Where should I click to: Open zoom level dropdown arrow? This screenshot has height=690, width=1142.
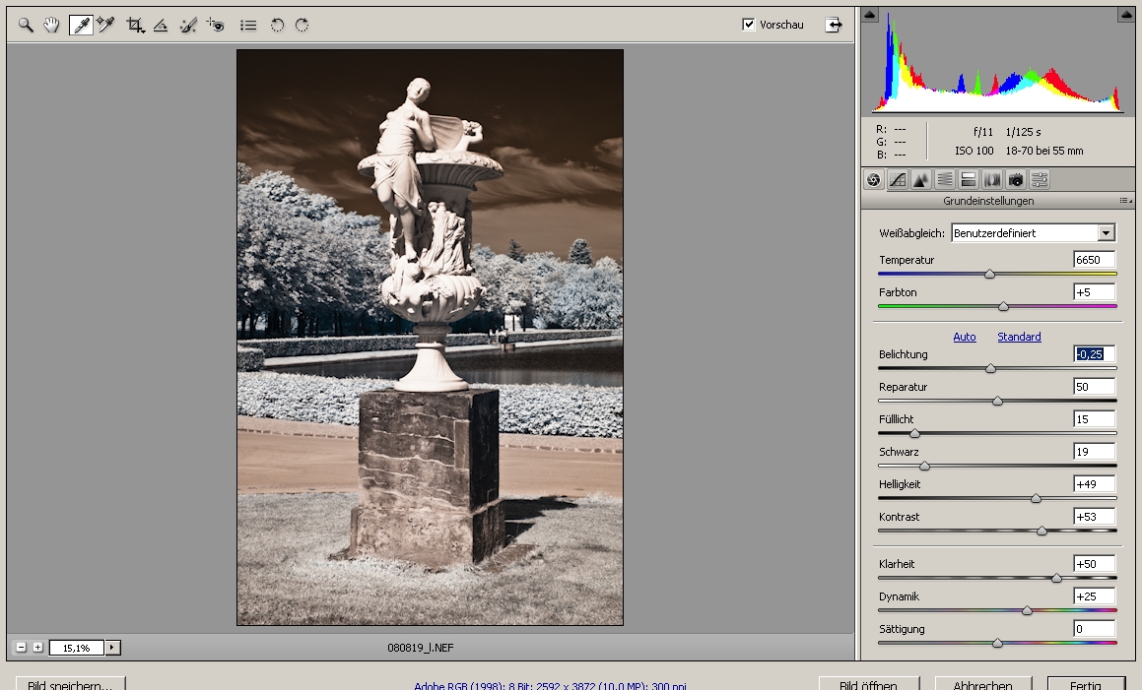[113, 648]
